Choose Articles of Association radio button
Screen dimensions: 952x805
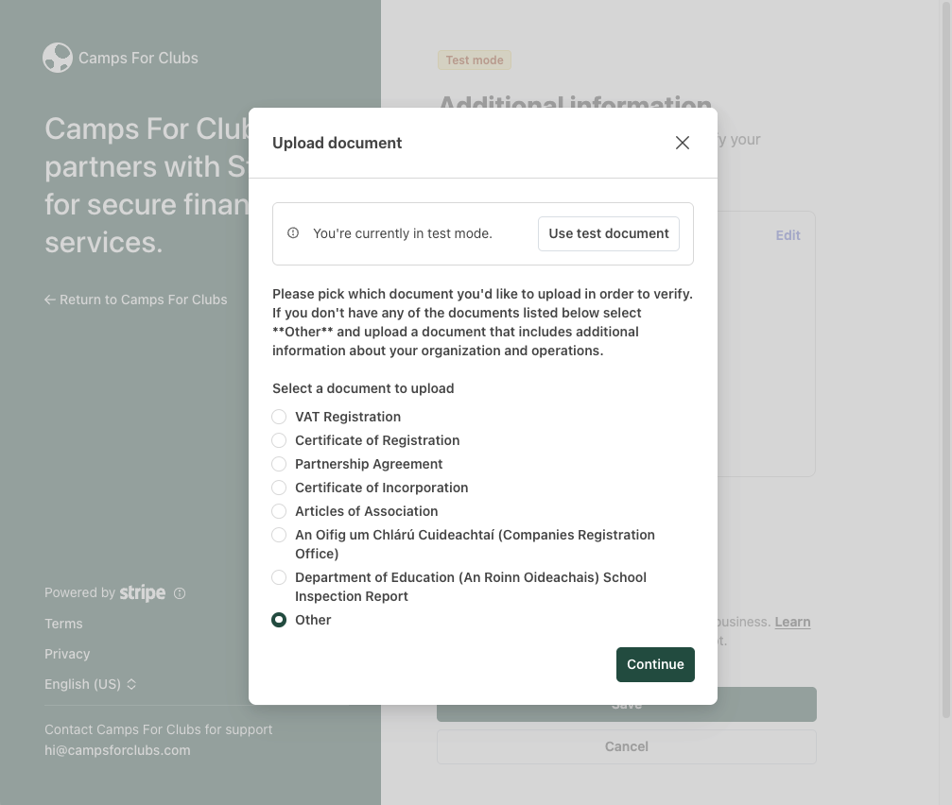(x=279, y=511)
